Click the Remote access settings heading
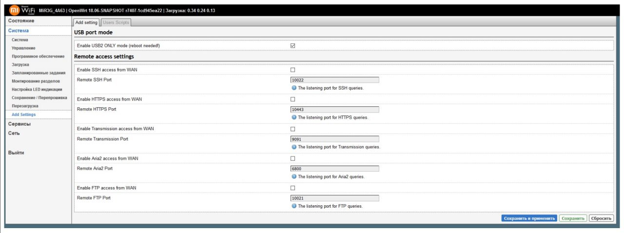This screenshot has height=233, width=624. [x=104, y=57]
